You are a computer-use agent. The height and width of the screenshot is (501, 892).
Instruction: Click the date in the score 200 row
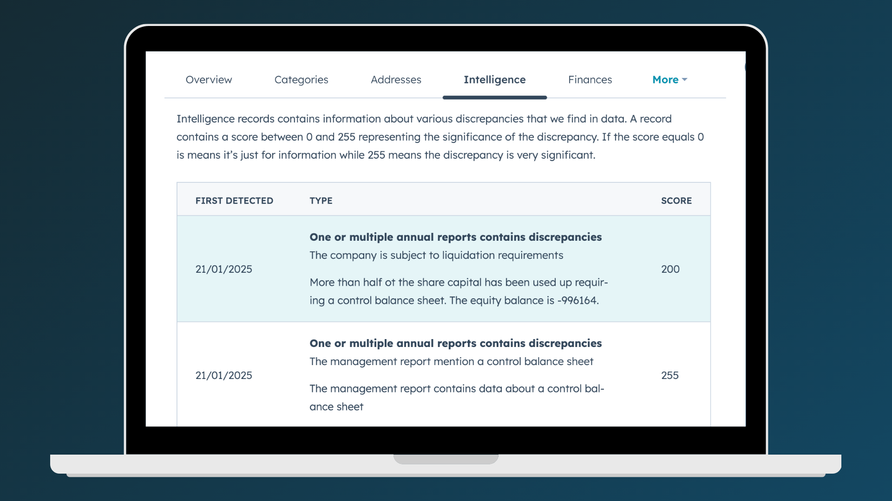click(223, 269)
